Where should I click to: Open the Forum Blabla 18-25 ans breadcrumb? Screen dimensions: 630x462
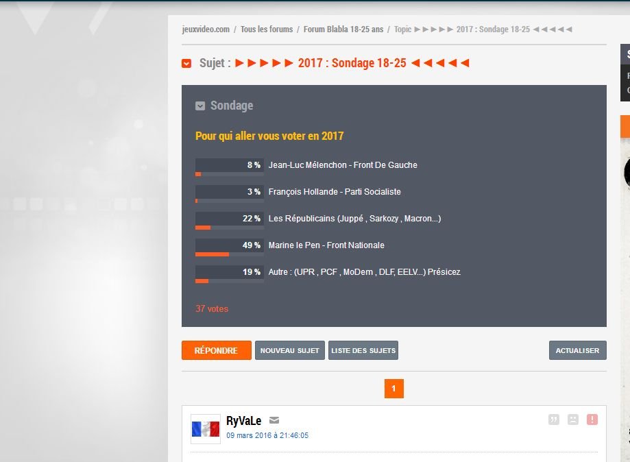(x=343, y=29)
